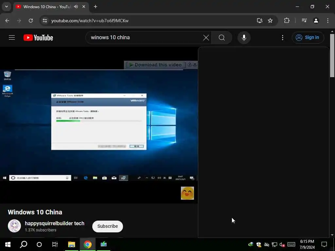Click the search magnifier button

tap(222, 38)
